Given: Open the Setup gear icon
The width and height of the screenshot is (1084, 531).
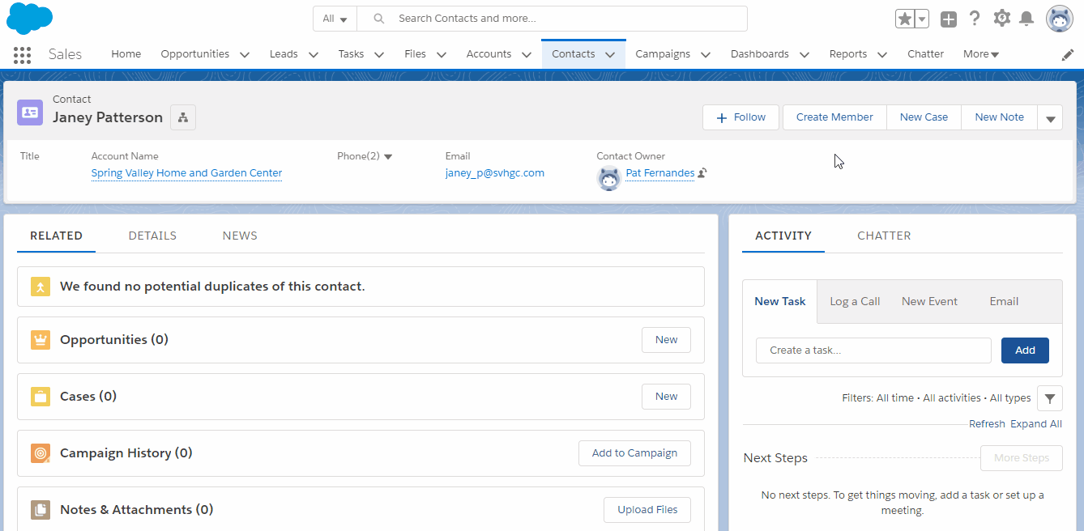Looking at the screenshot, I should pos(1002,18).
